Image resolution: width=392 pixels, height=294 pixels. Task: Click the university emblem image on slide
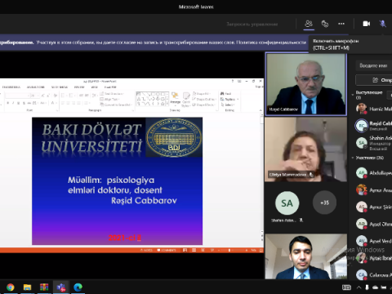point(174,138)
